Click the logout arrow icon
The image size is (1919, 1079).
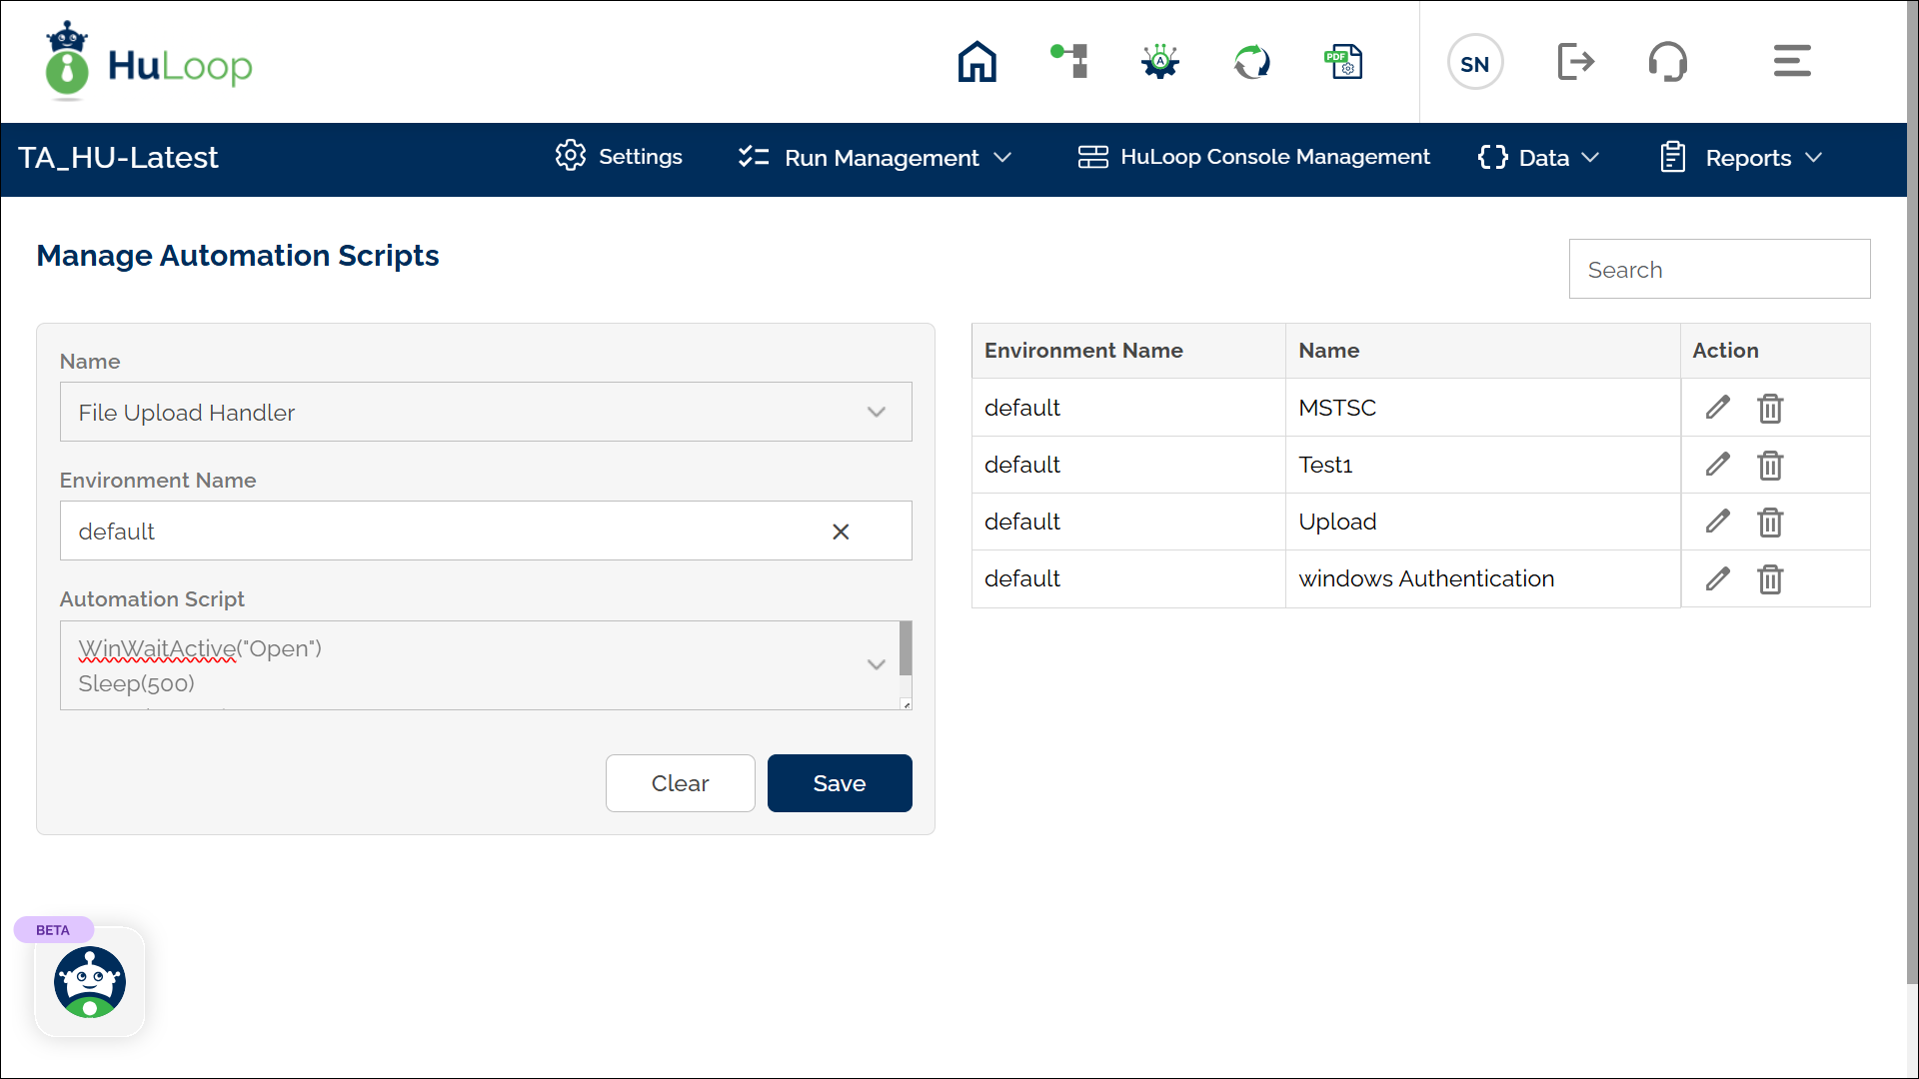pos(1576,62)
